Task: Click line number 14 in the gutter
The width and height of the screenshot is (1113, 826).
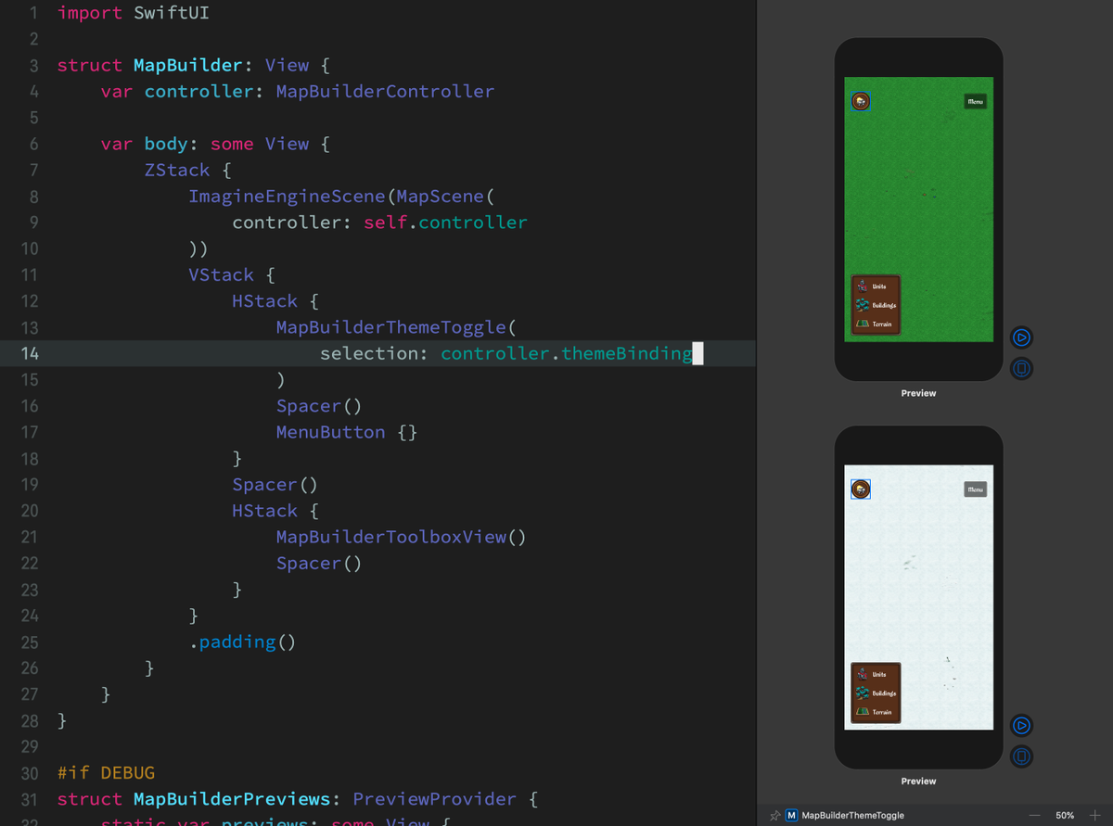Action: [29, 353]
